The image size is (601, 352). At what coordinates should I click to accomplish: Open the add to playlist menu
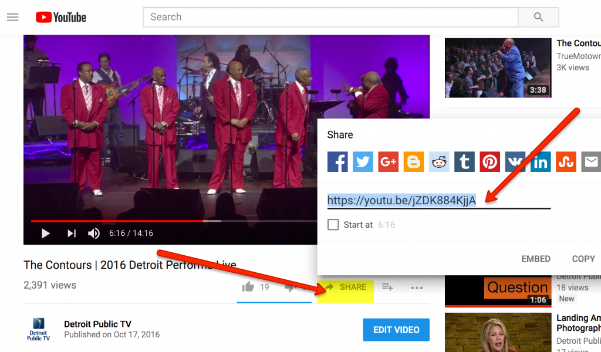[x=387, y=287]
